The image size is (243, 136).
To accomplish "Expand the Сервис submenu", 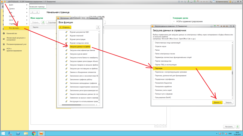I will 16,16.
